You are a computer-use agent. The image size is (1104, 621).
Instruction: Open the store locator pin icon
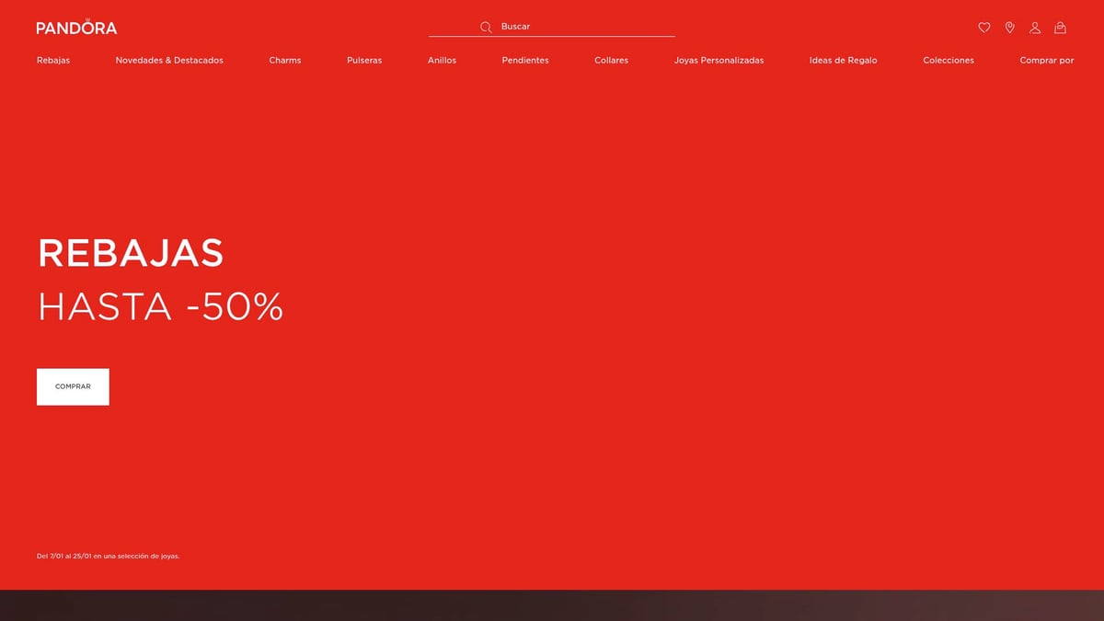coord(1009,28)
